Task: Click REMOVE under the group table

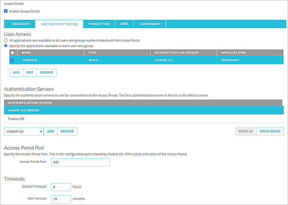Action: click(x=46, y=72)
